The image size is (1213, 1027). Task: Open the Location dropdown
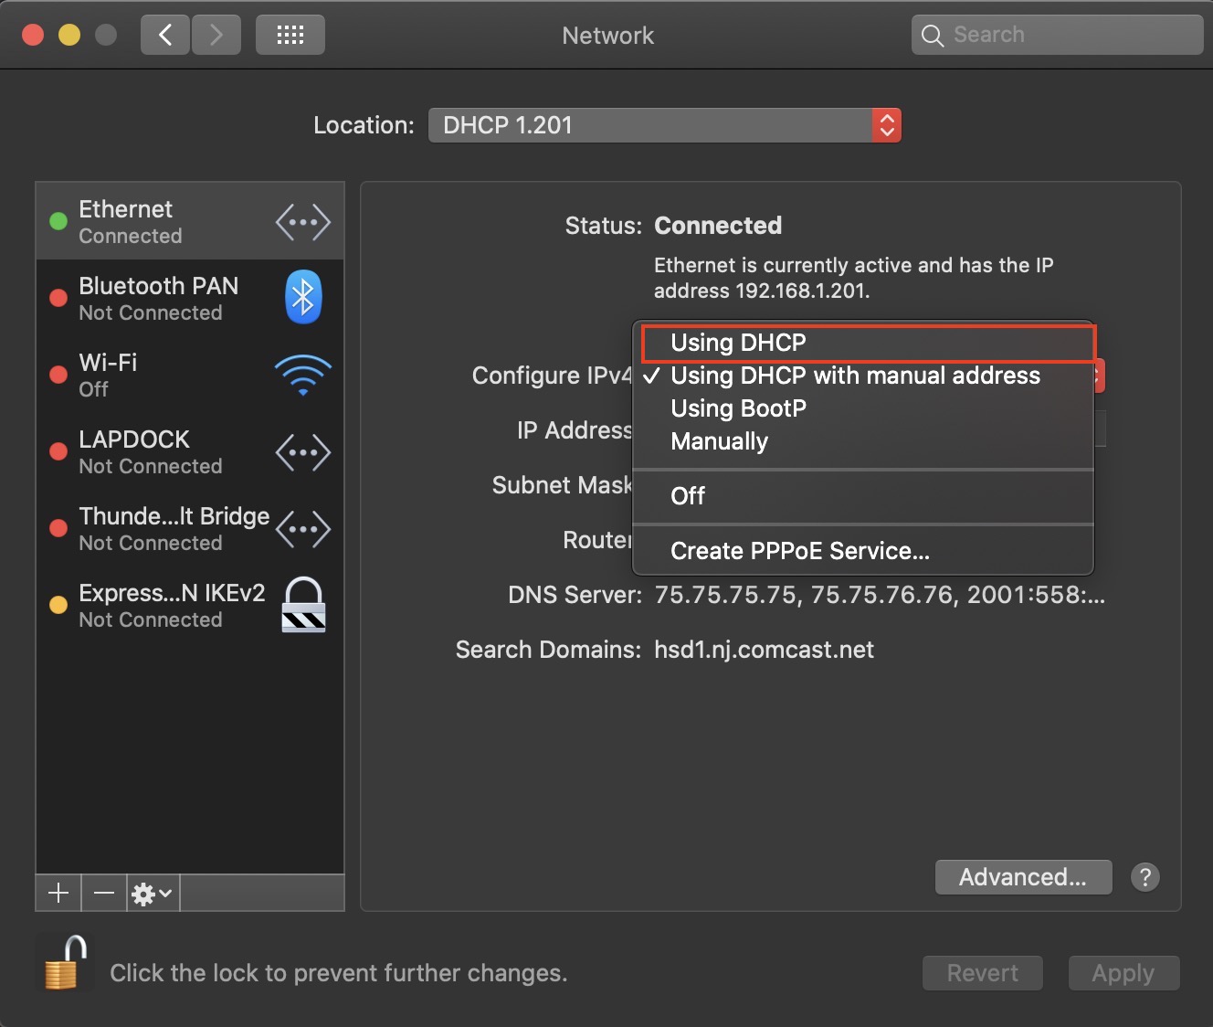(x=664, y=125)
